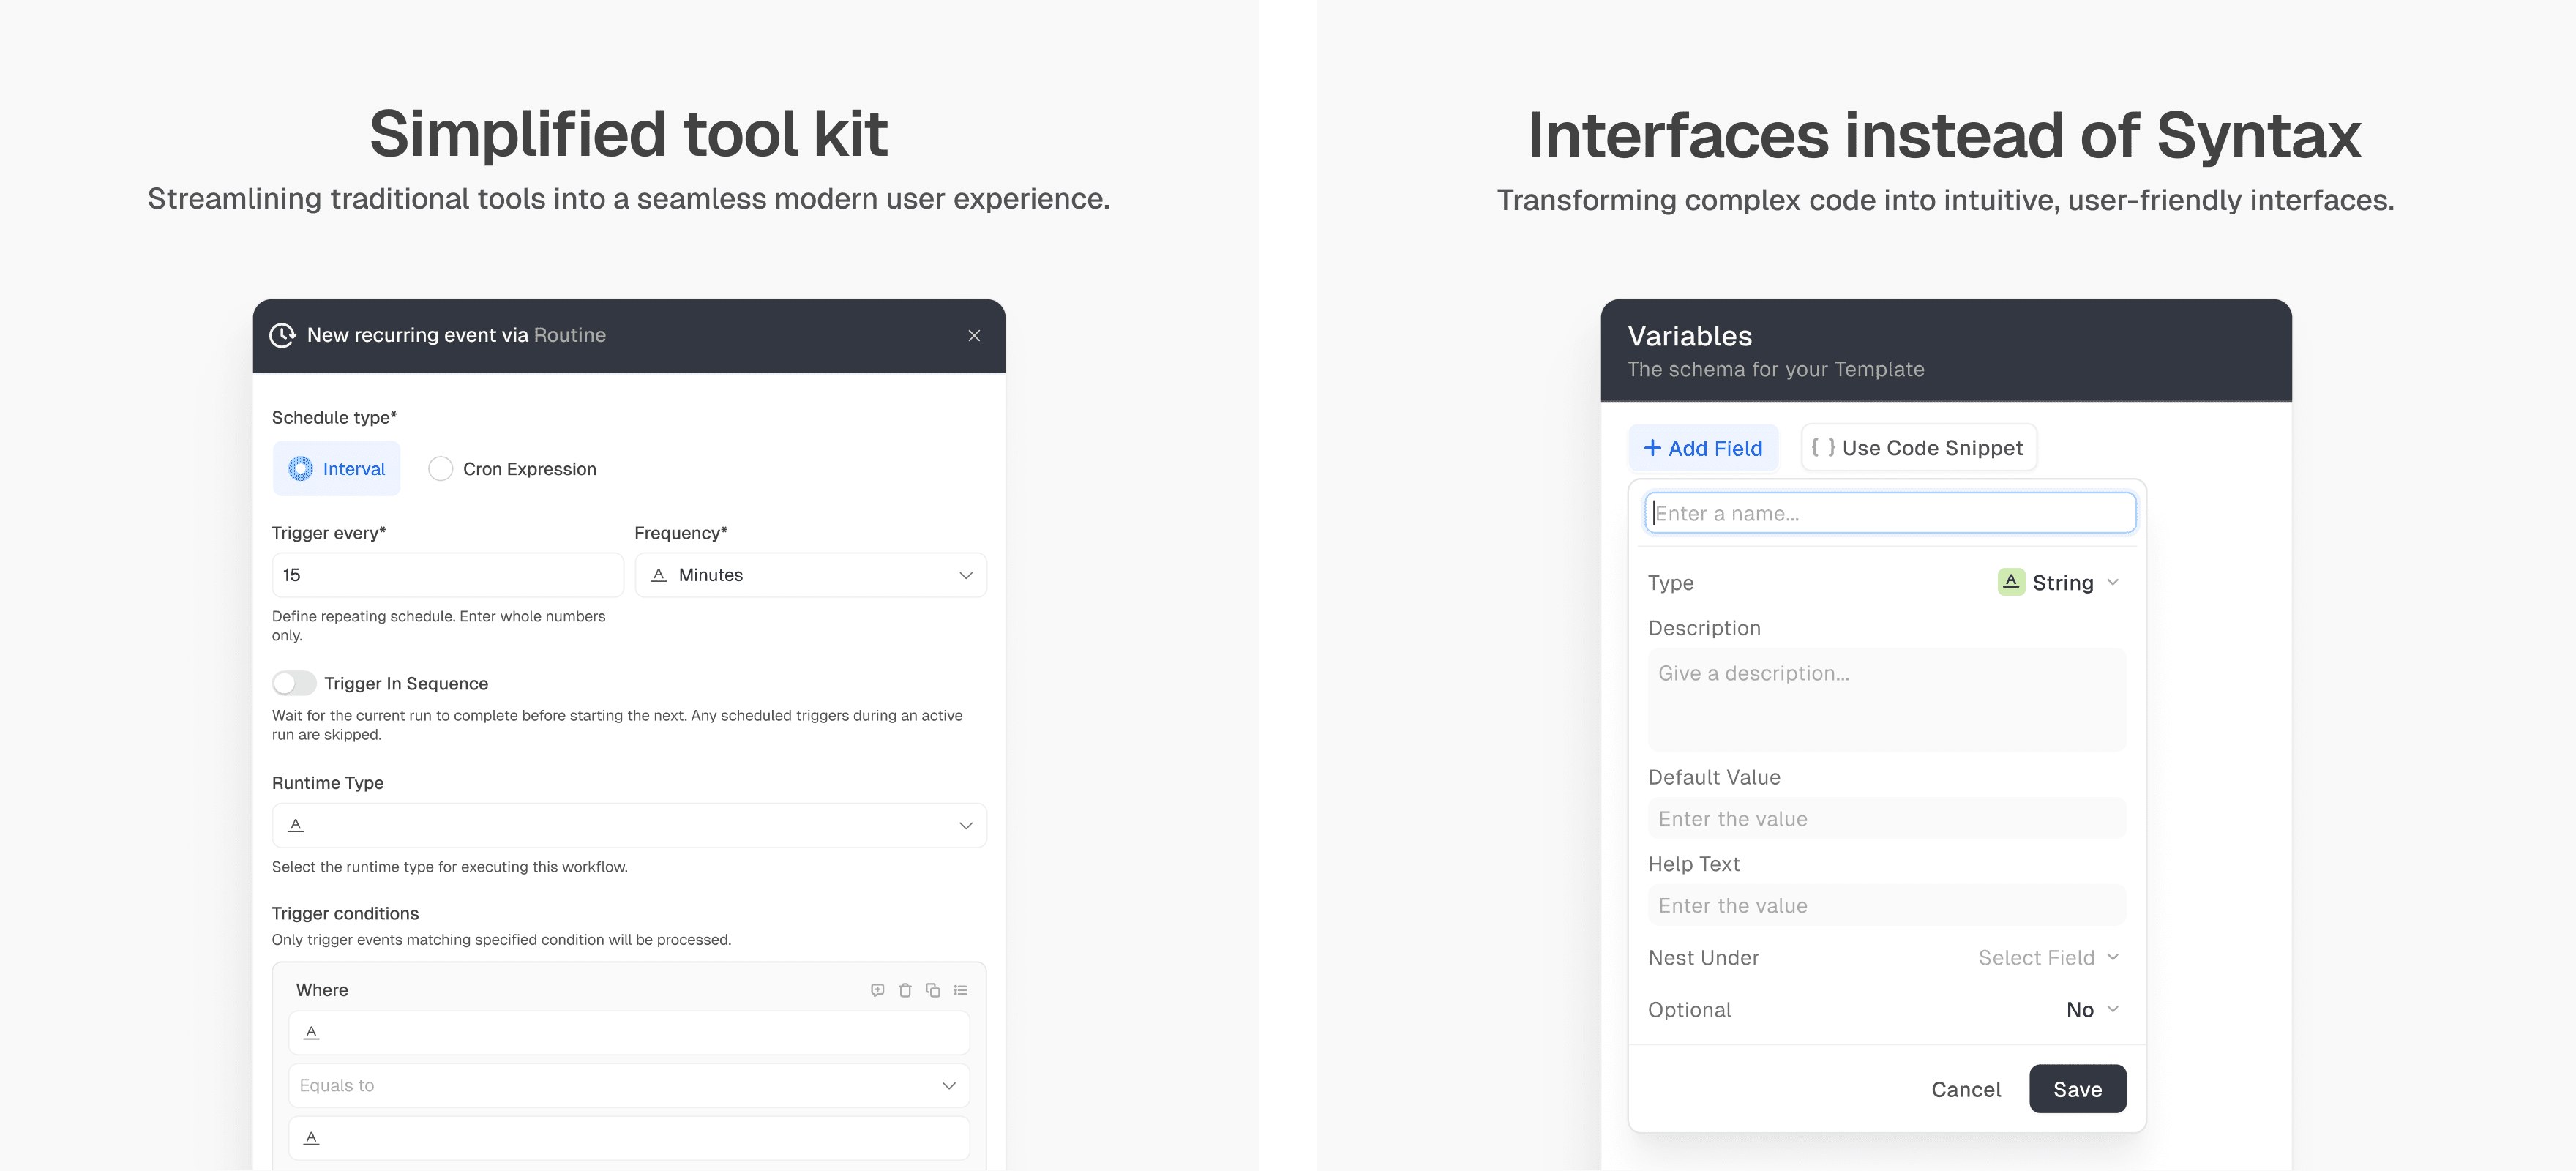The height and width of the screenshot is (1171, 2576).
Task: Click the Use Code Snippet button
Action: point(1919,448)
